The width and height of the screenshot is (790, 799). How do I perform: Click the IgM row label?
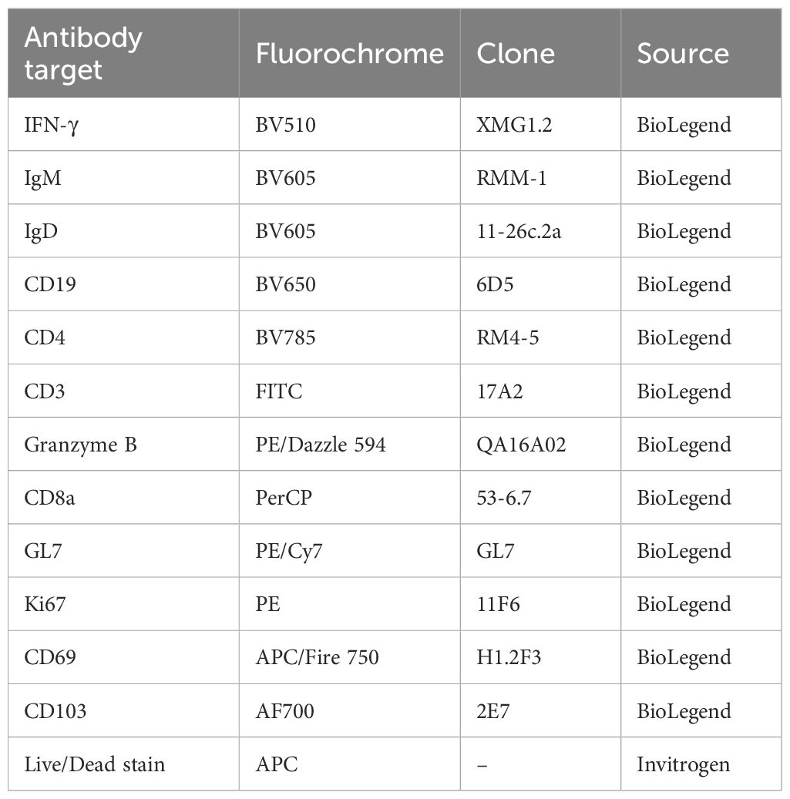click(x=123, y=177)
